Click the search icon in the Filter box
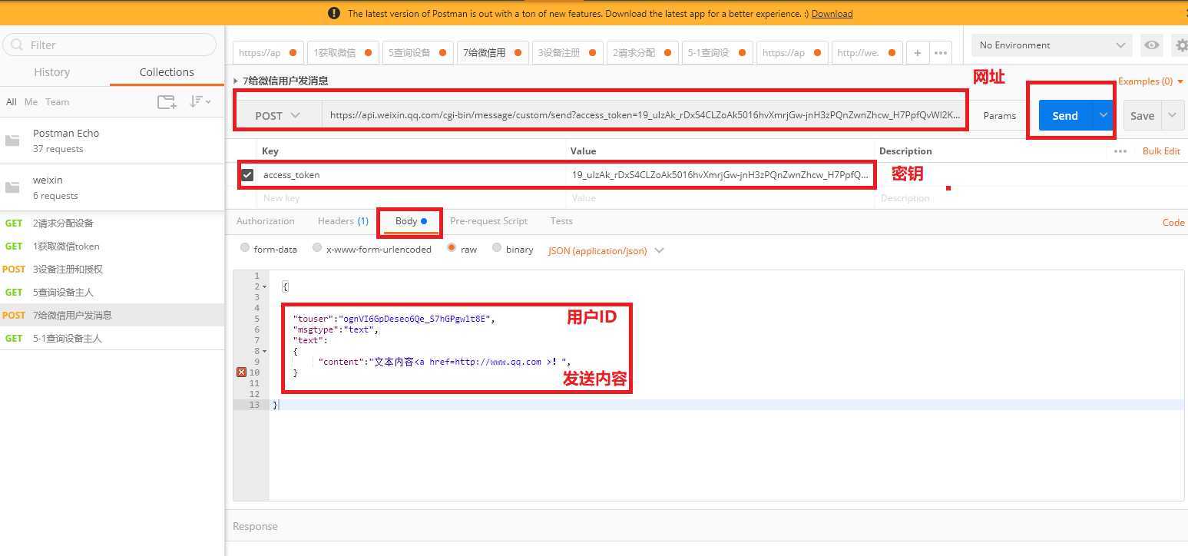The height and width of the screenshot is (556, 1188). point(17,45)
